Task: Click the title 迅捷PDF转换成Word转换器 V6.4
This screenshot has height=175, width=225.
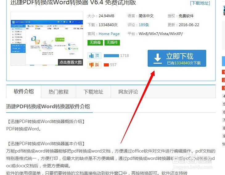Action: click(x=56, y=2)
